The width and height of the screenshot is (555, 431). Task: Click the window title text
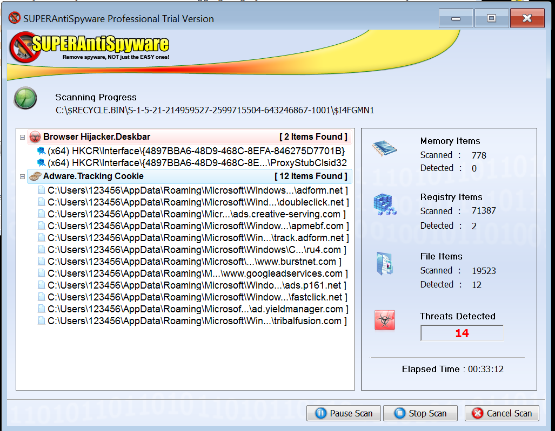tap(118, 19)
